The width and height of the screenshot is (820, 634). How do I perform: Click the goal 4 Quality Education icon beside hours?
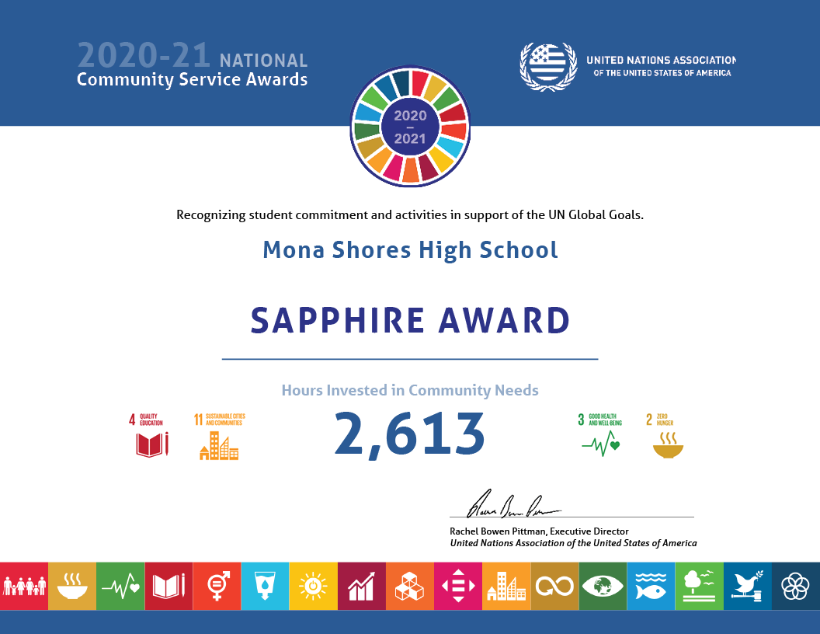pyautogui.click(x=149, y=435)
